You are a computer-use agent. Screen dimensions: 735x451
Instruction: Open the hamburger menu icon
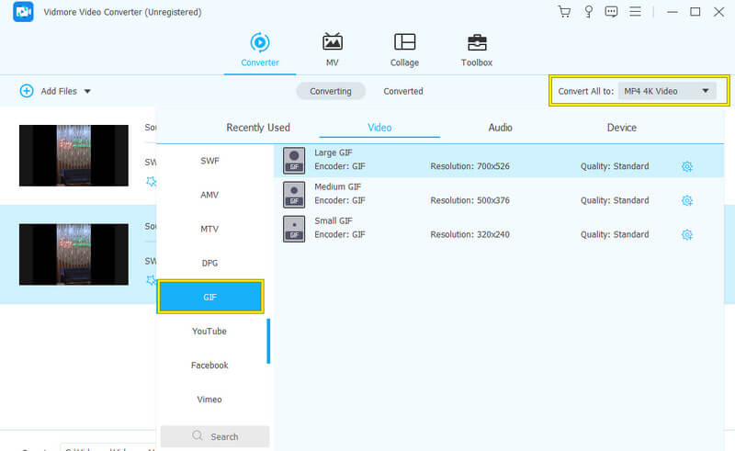point(635,11)
